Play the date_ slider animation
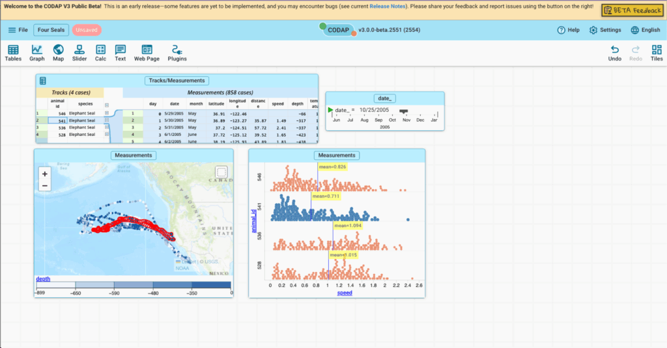The image size is (667, 348). coord(330,110)
